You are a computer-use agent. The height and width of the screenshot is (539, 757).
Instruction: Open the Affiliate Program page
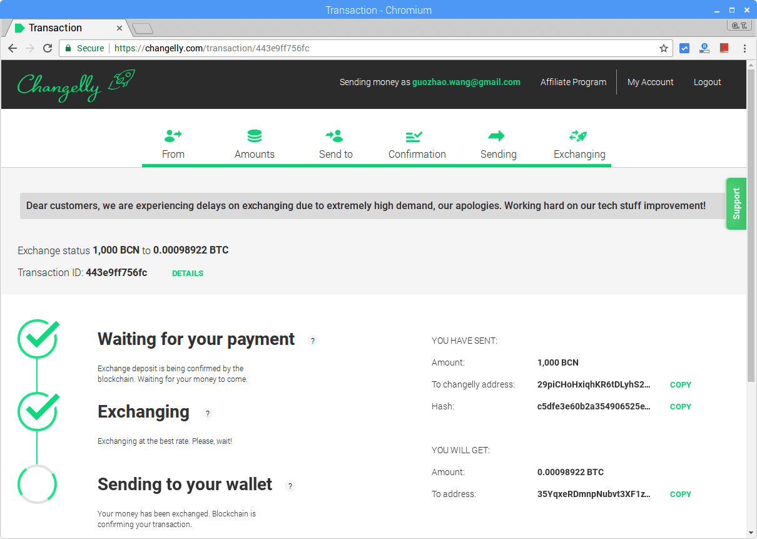(x=573, y=82)
